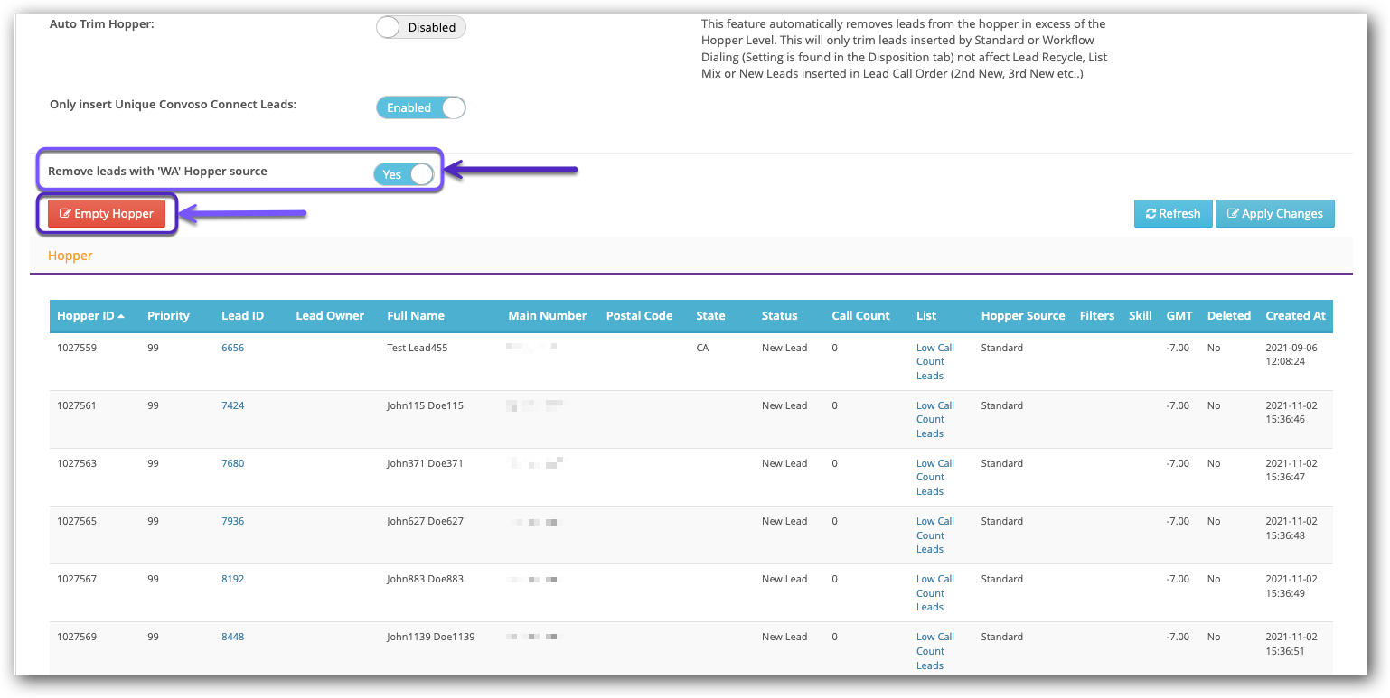The height and width of the screenshot is (698, 1390).
Task: Click the Refresh button
Action: click(x=1173, y=214)
